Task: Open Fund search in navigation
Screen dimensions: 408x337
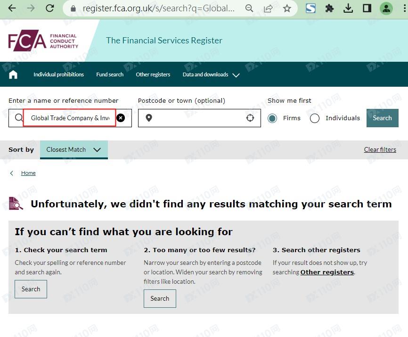Action: click(x=110, y=74)
